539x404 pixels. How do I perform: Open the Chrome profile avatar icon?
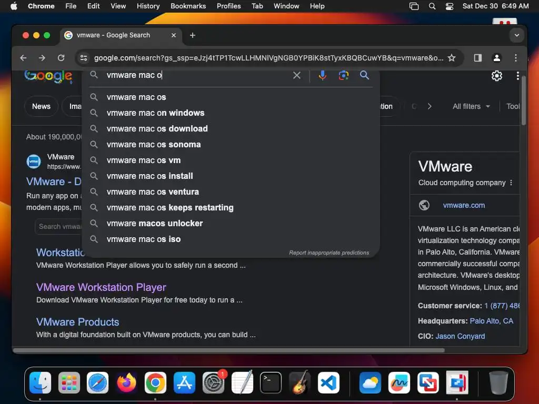coord(496,58)
